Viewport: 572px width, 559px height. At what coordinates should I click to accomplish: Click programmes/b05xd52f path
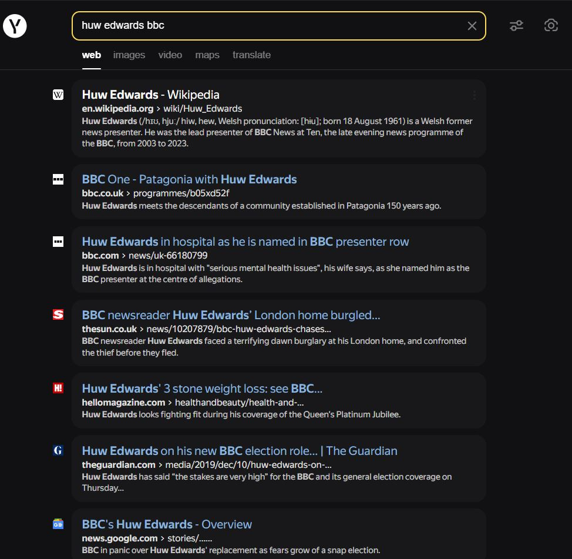click(x=181, y=193)
